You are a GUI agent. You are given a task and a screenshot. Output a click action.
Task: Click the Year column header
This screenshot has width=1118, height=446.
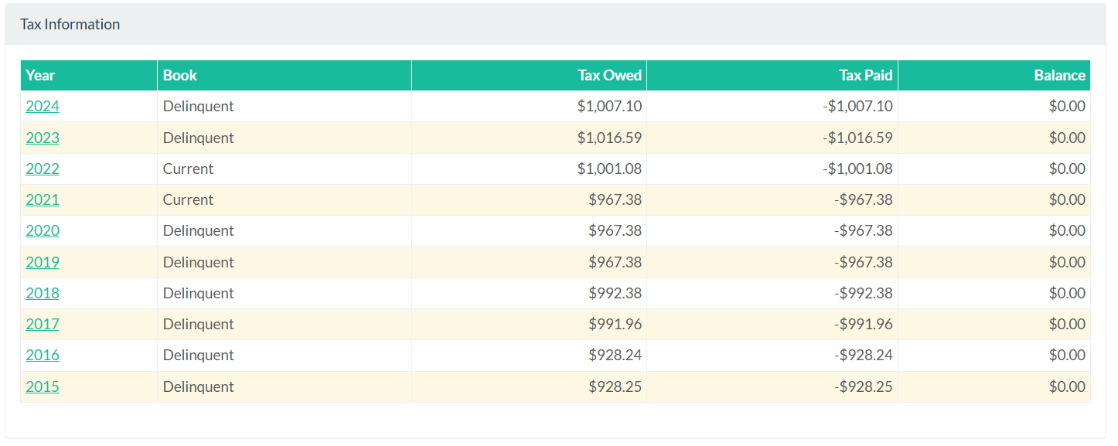[x=40, y=75]
